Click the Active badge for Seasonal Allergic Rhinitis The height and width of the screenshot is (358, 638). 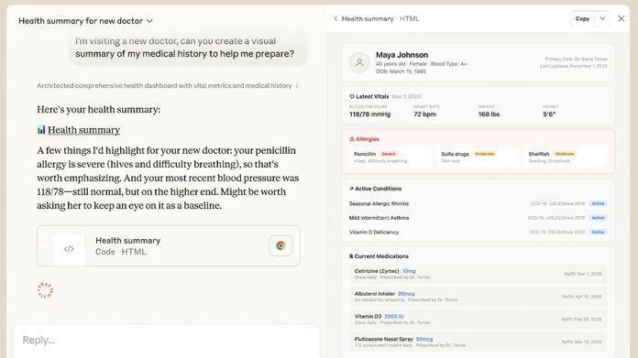[598, 203]
